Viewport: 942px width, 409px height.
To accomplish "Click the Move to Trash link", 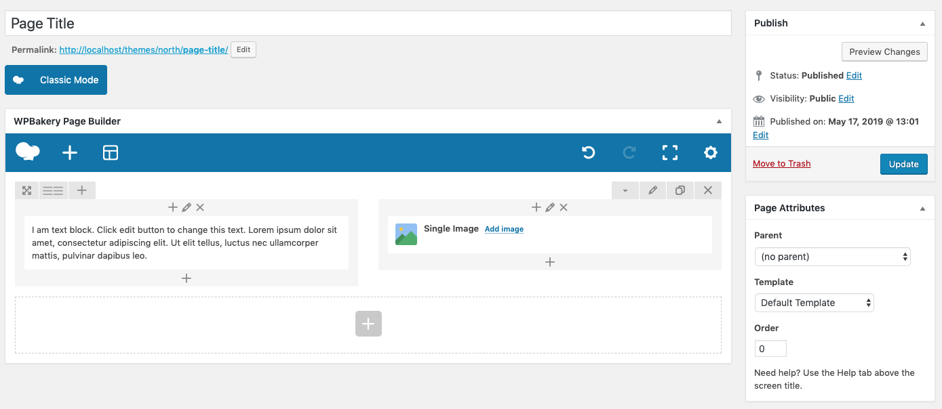I will [x=781, y=164].
